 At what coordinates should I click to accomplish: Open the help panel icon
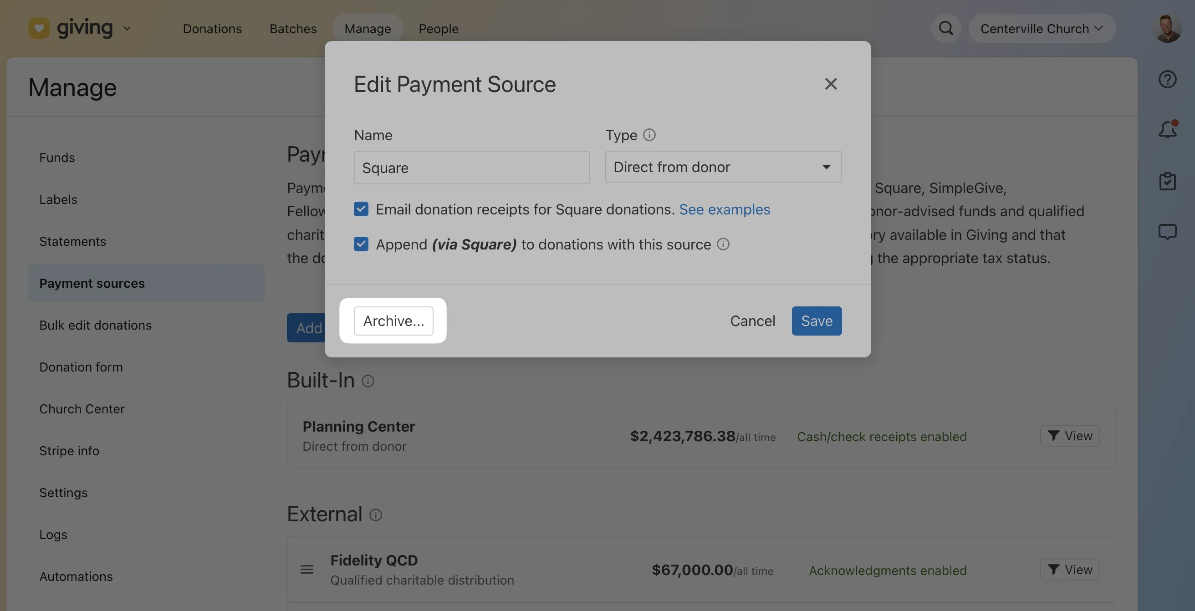click(1167, 79)
